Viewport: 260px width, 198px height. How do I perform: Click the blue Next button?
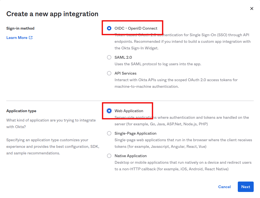click(x=245, y=187)
